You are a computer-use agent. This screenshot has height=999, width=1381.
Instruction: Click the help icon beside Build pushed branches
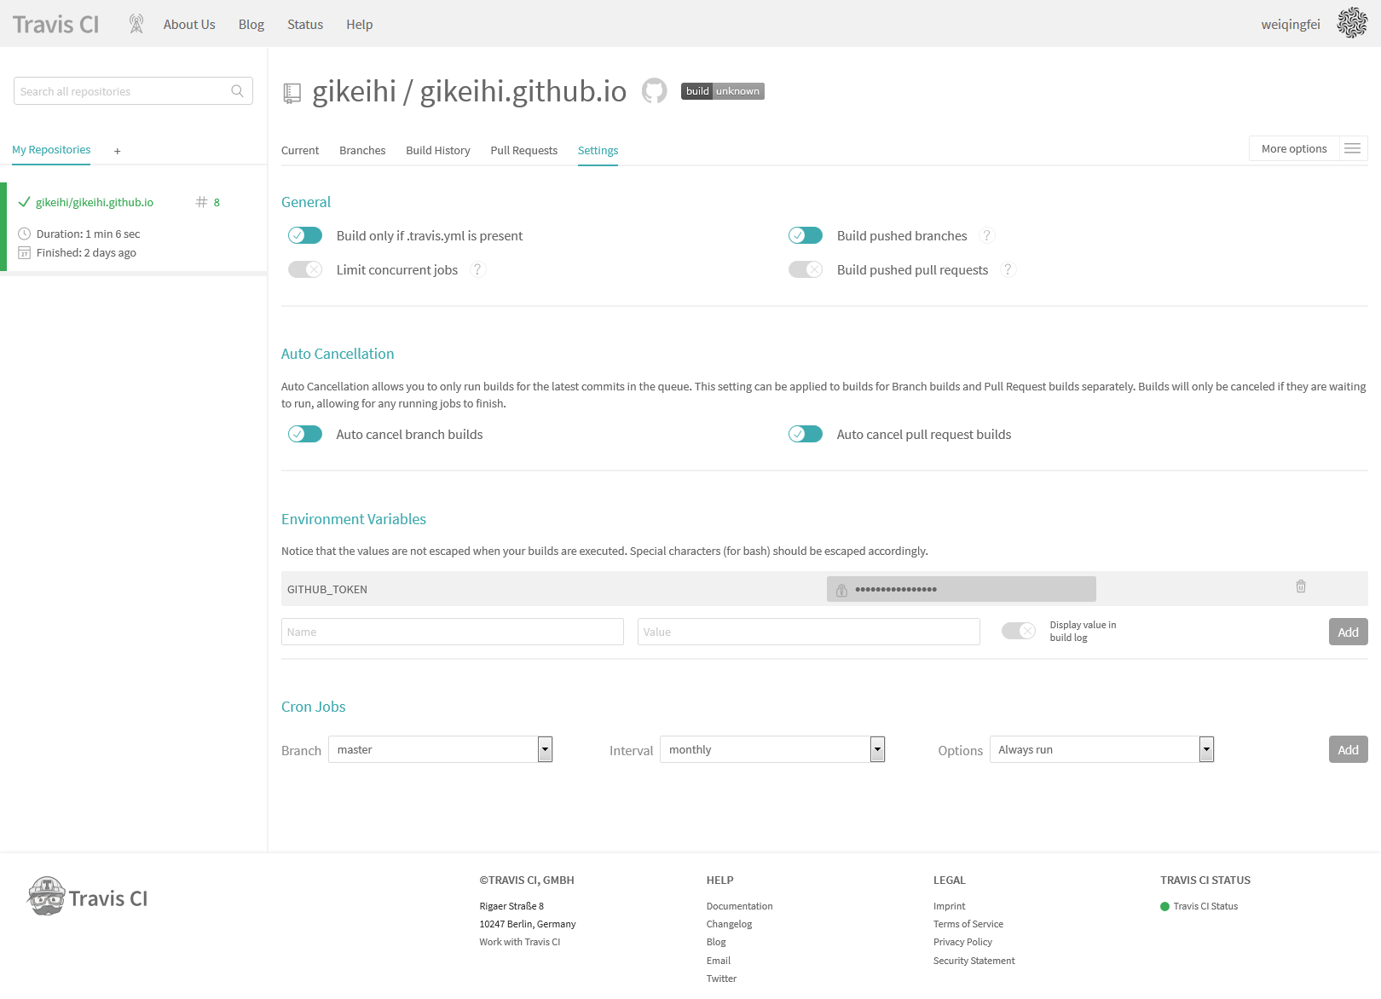(x=987, y=236)
